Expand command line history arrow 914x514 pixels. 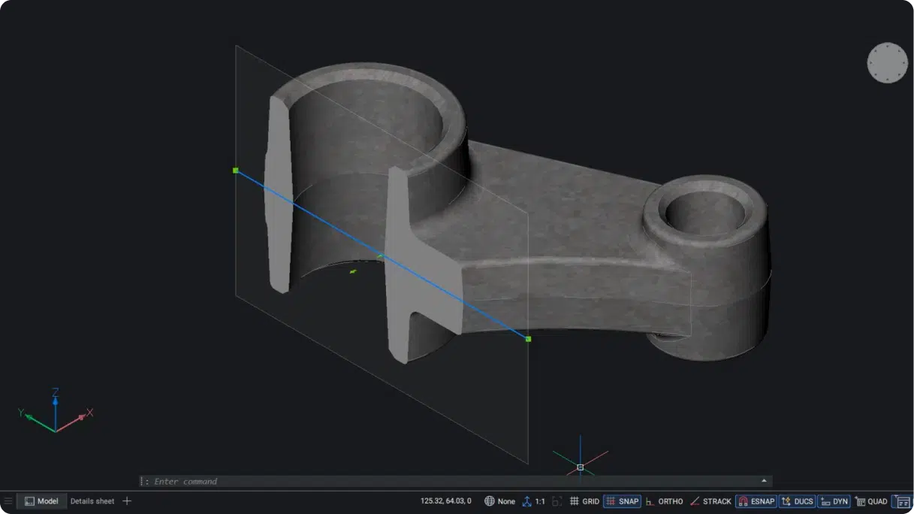coord(764,481)
